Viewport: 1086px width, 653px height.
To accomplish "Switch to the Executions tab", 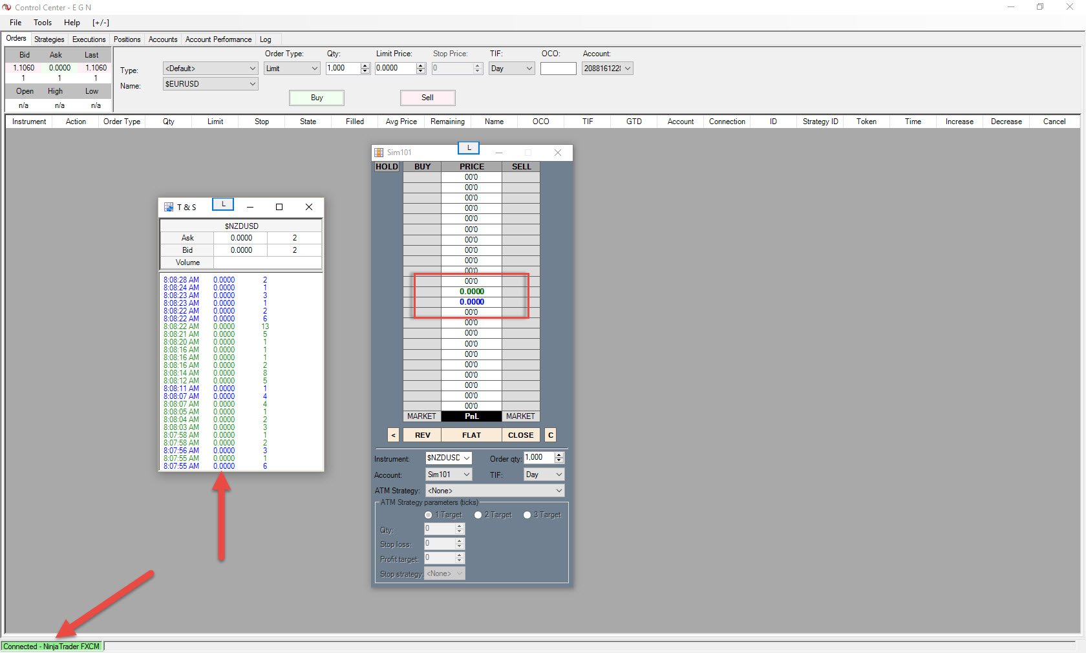I will click(89, 39).
